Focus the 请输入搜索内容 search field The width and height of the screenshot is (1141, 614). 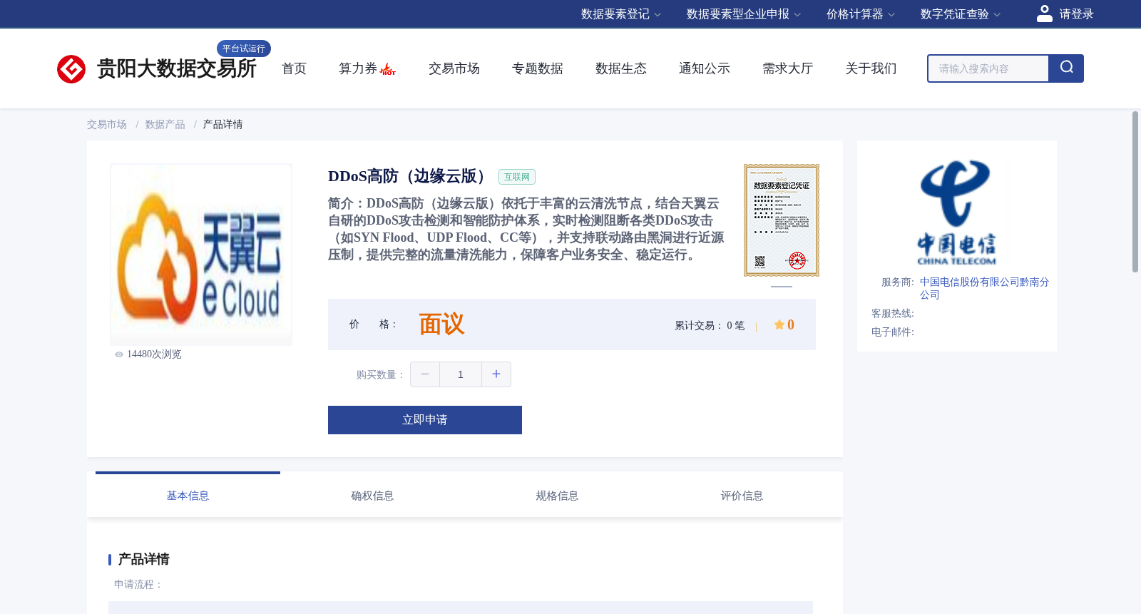pyautogui.click(x=988, y=68)
